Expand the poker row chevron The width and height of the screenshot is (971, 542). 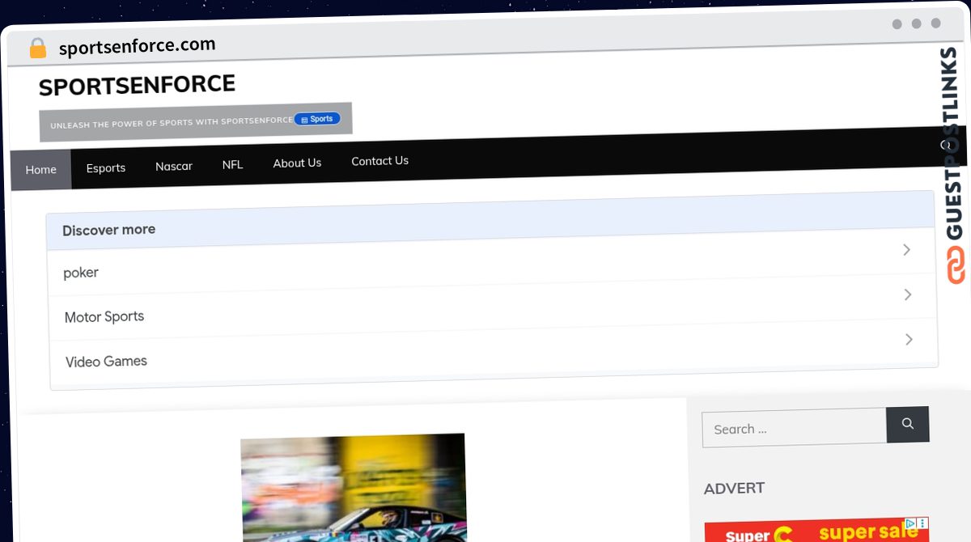tap(906, 250)
